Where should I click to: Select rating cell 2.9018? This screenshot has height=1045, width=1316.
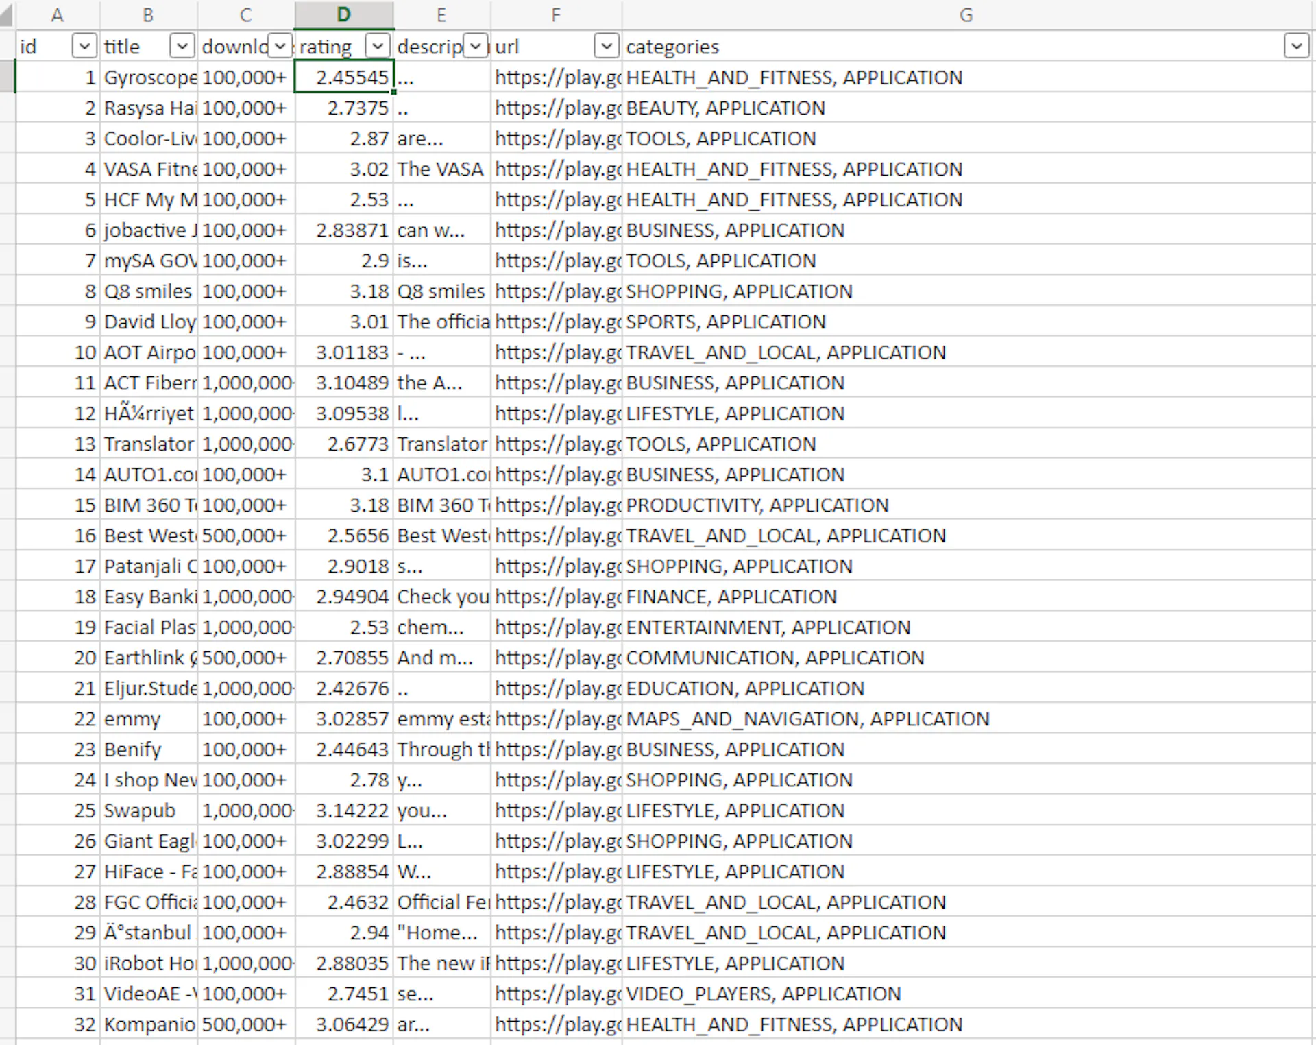pyautogui.click(x=344, y=566)
